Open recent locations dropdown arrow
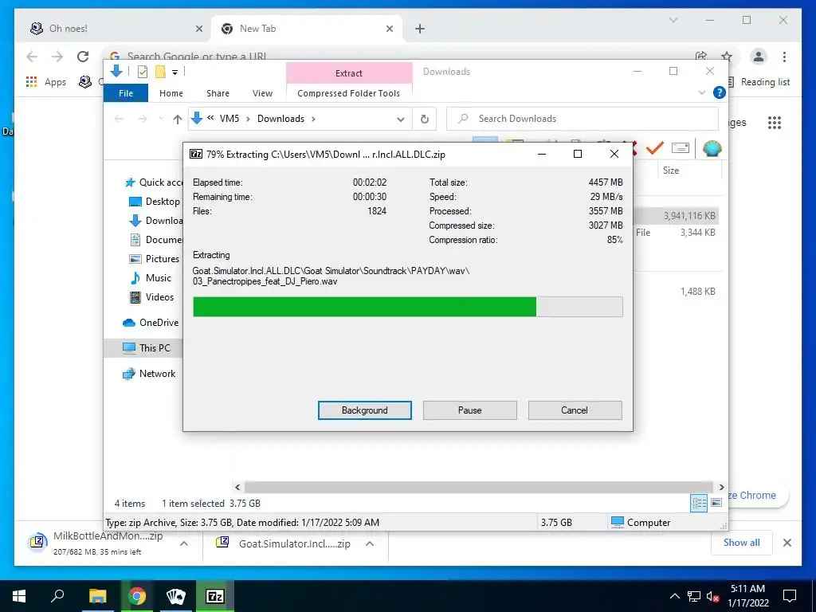Image resolution: width=816 pixels, height=612 pixels. (x=161, y=120)
